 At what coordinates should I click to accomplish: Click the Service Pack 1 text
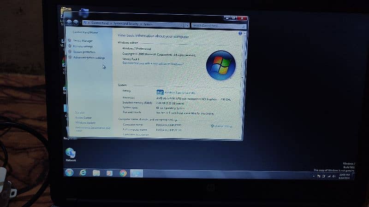pyautogui.click(x=131, y=59)
